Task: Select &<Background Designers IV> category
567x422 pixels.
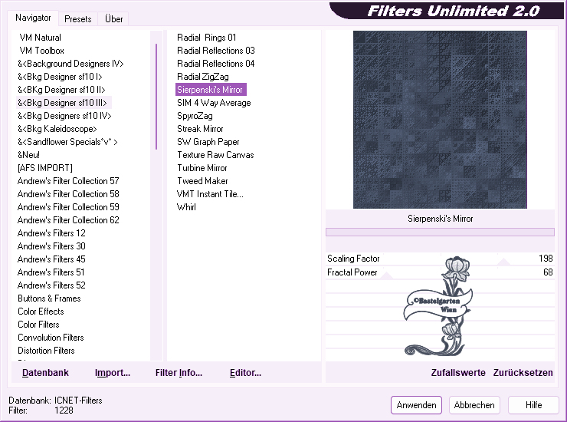Action: pos(70,64)
